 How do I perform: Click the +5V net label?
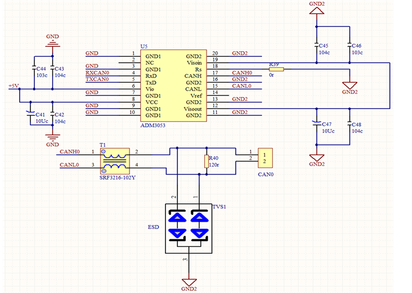tap(13, 86)
